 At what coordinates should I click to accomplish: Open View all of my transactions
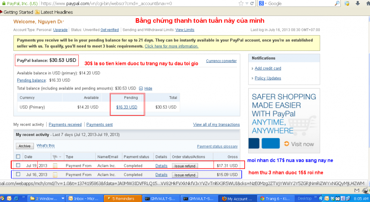click(x=216, y=124)
